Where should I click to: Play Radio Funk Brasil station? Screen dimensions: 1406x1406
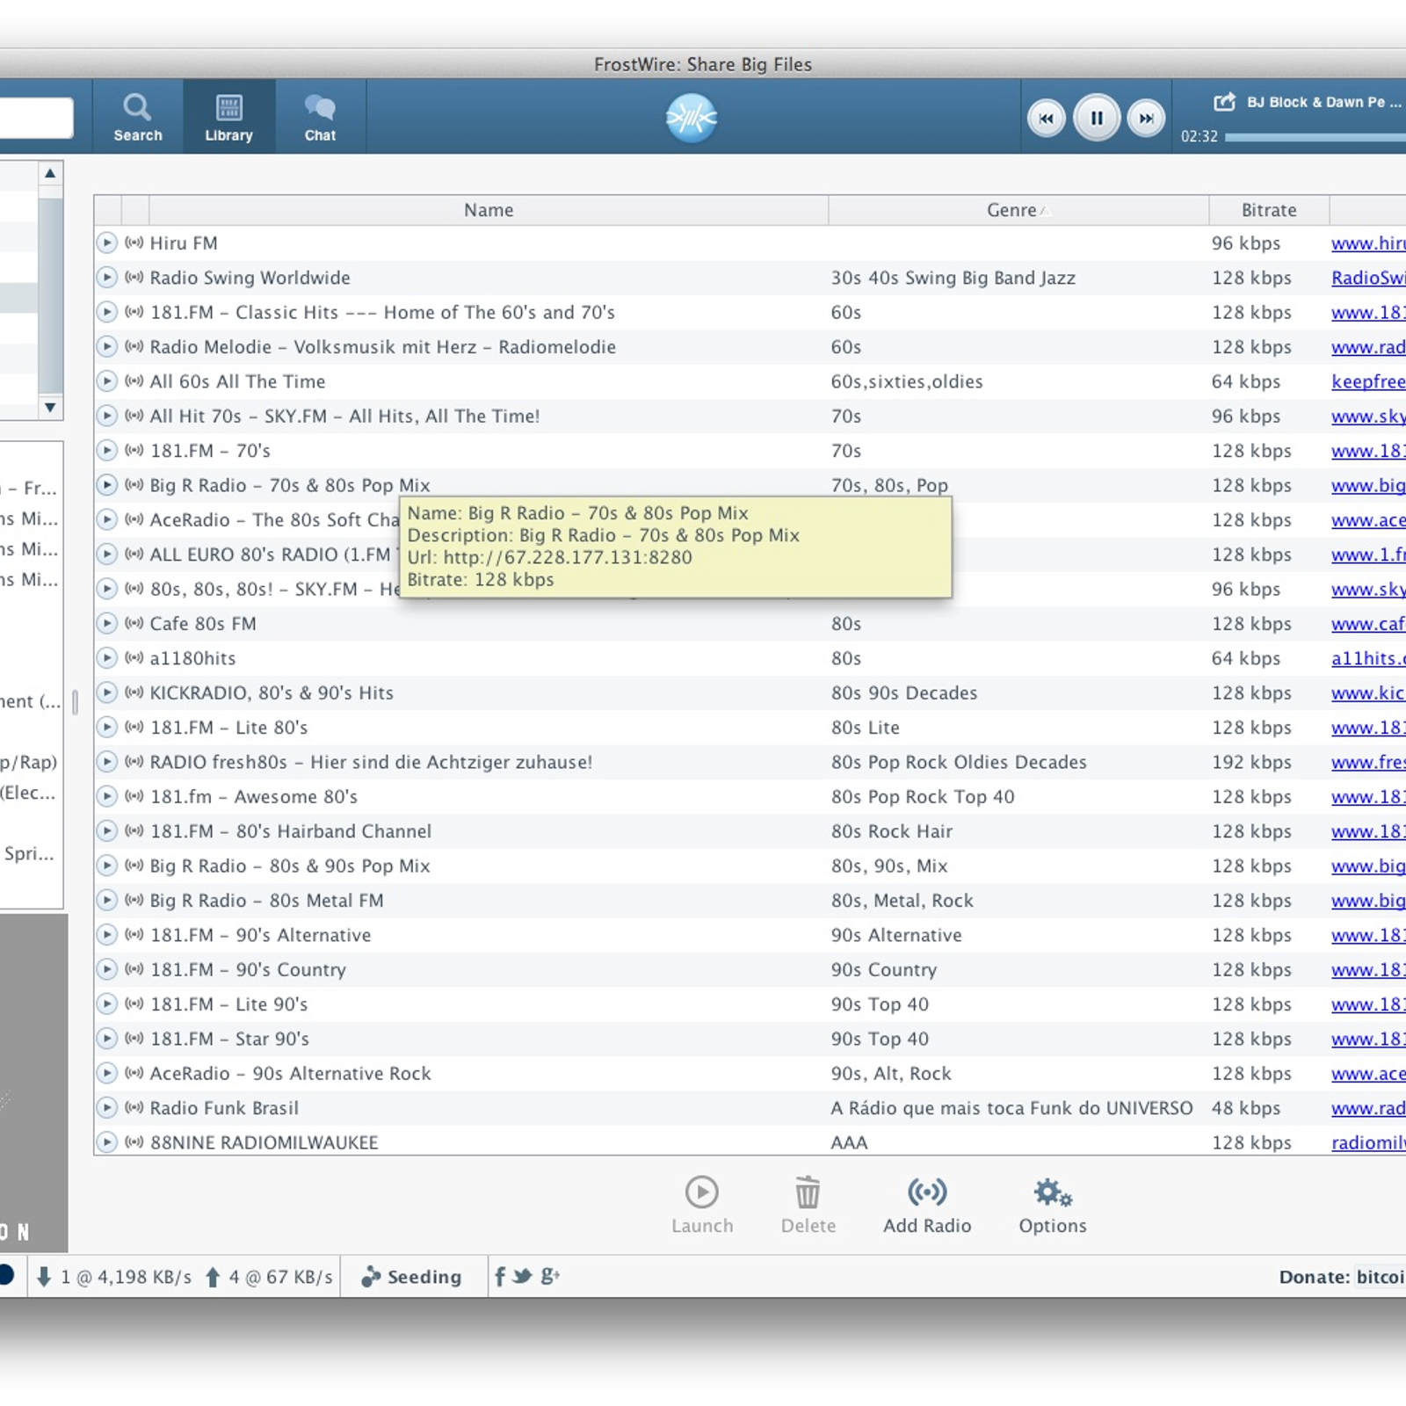point(106,1108)
